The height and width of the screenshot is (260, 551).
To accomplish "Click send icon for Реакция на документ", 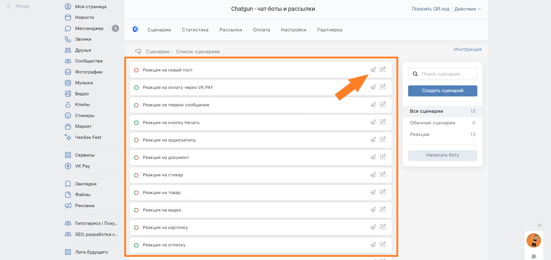I will click(373, 157).
